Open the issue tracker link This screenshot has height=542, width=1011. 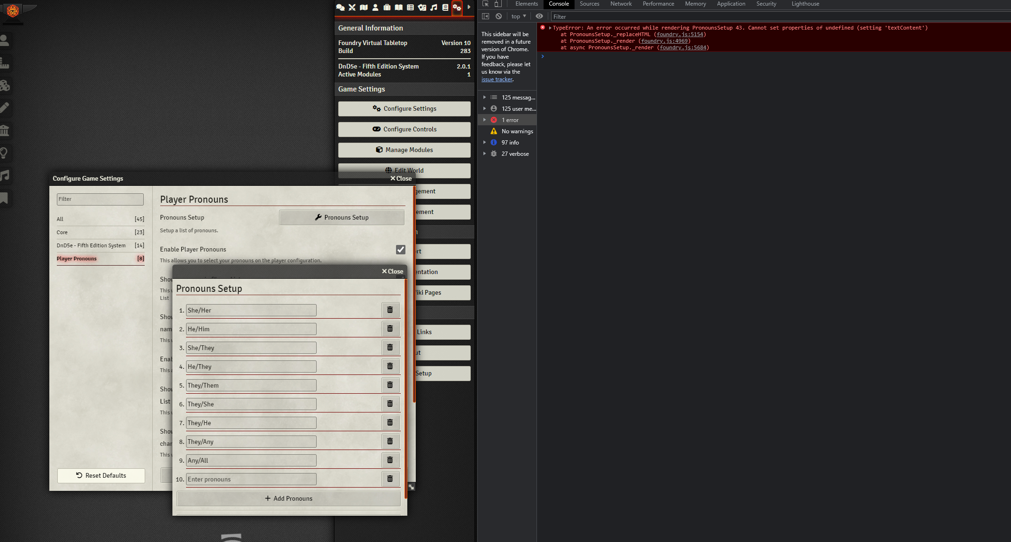click(497, 79)
